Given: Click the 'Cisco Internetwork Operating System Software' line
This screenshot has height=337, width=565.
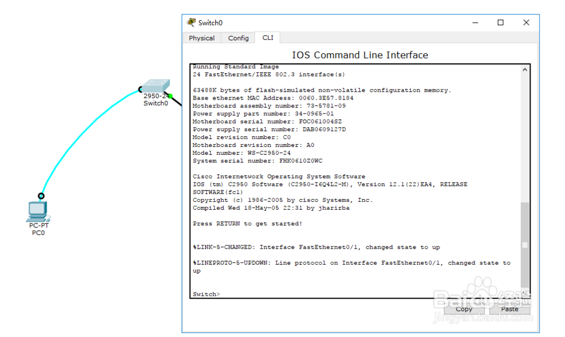Looking at the screenshot, I should [279, 176].
